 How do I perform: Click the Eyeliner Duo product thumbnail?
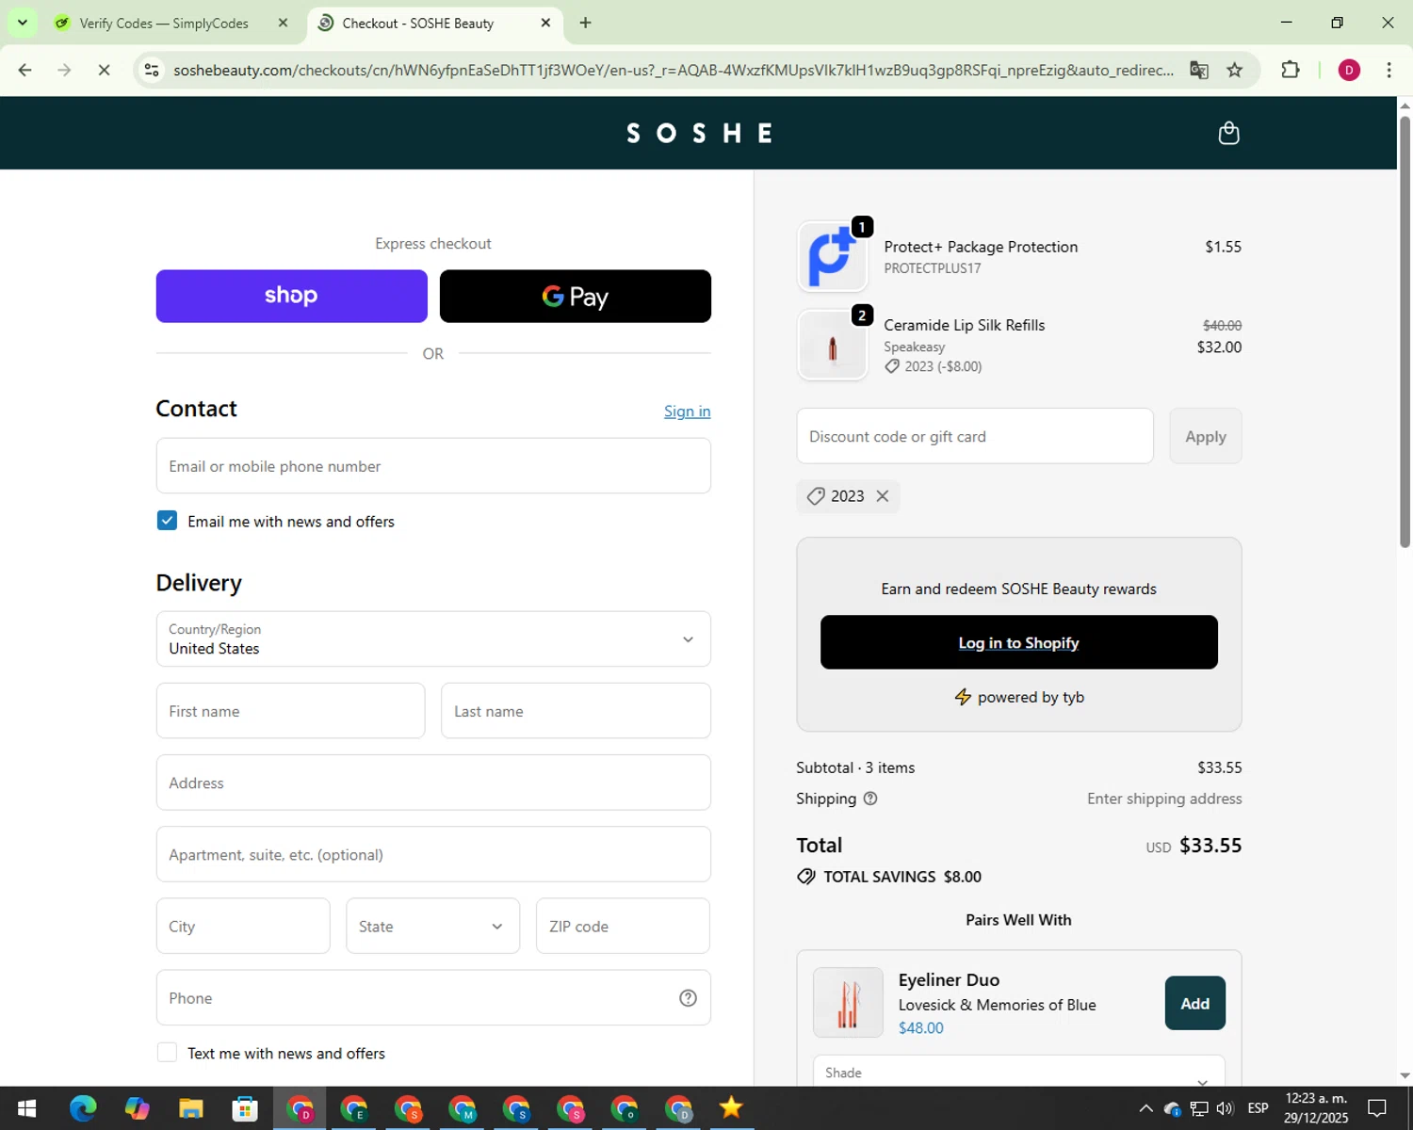(848, 1003)
